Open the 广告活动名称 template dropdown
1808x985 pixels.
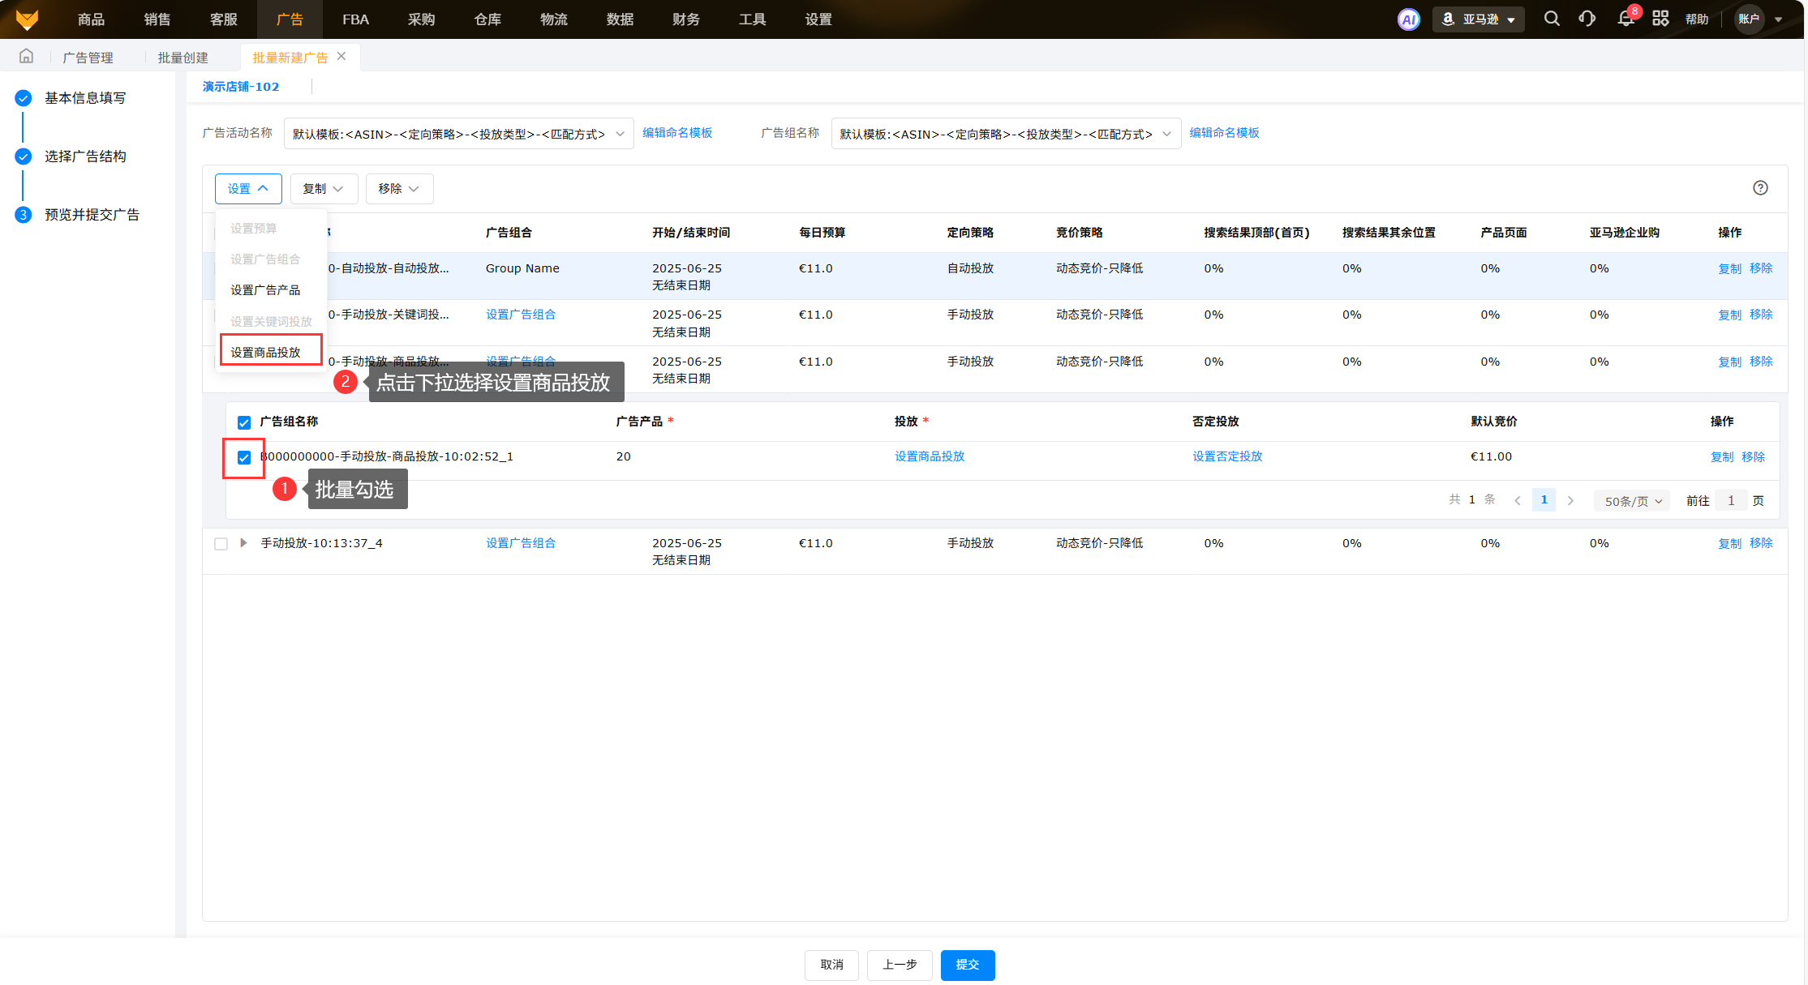tap(458, 134)
